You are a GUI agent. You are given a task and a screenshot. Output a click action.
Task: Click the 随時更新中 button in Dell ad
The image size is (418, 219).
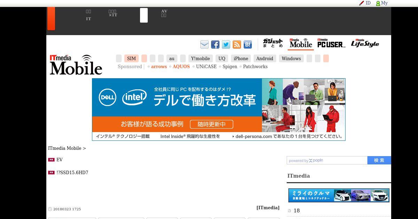pos(211,124)
